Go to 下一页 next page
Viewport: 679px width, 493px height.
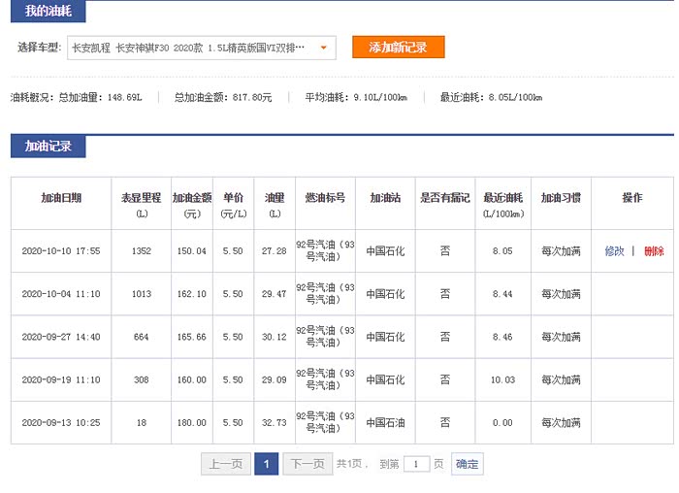point(307,464)
